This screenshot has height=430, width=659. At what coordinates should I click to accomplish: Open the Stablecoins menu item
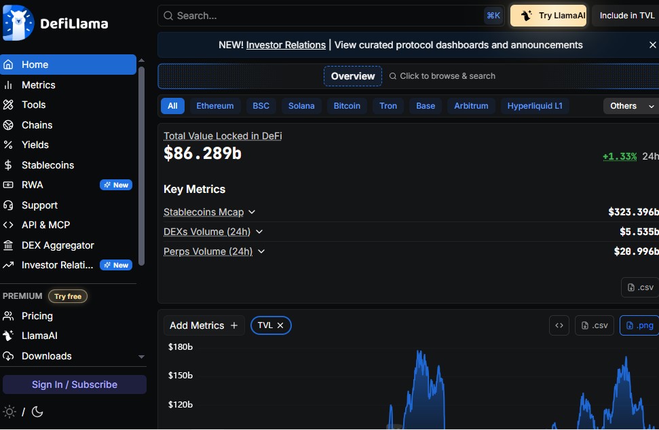click(x=68, y=165)
